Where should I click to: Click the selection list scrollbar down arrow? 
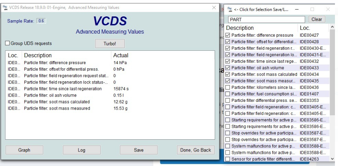pyautogui.click(x=332, y=159)
